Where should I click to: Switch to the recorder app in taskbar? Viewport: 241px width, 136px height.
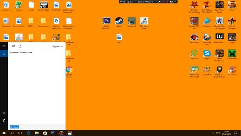61,133
